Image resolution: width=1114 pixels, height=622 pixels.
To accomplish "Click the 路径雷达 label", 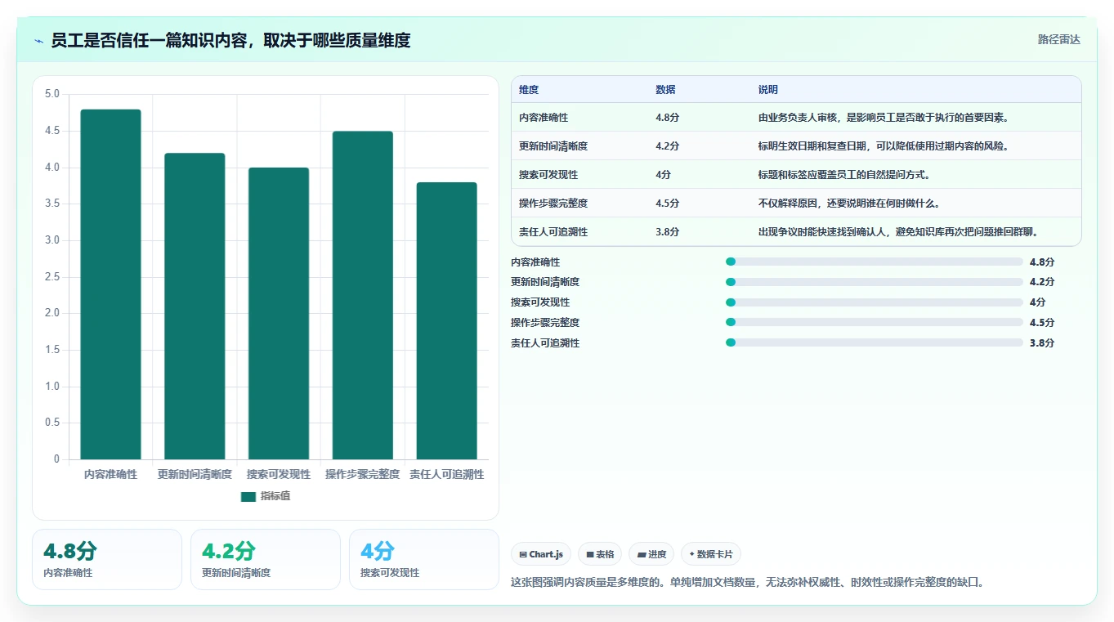I will coord(1058,39).
